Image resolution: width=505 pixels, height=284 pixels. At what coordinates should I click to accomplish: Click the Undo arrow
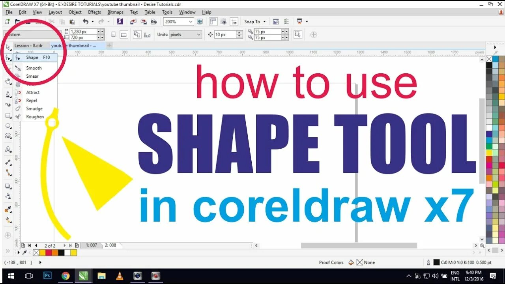pyautogui.click(x=86, y=22)
